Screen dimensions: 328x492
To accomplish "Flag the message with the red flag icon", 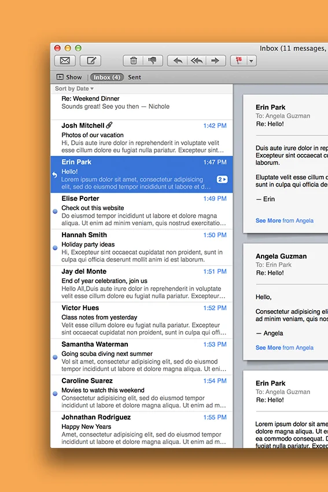I will (239, 61).
